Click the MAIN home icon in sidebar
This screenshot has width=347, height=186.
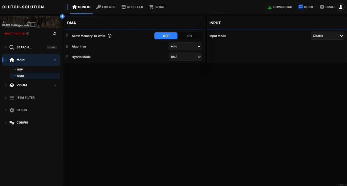12,60
